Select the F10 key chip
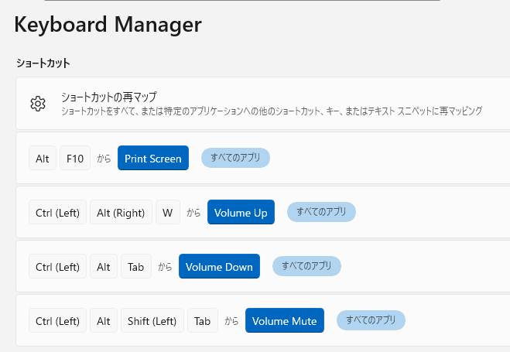Screen dimensions: 510x352 [75, 159]
